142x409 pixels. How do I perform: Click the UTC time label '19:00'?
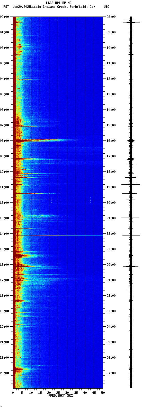pyautogui.click(x=111, y=187)
